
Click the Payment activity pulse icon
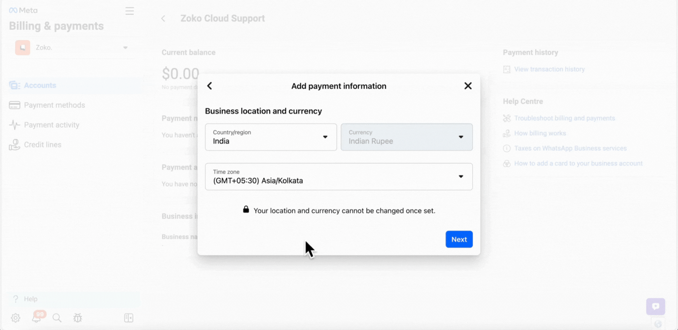click(x=14, y=125)
